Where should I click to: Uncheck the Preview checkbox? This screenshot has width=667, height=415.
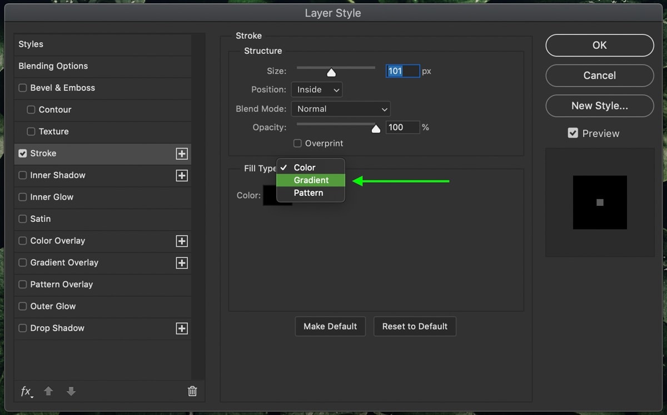pyautogui.click(x=572, y=133)
